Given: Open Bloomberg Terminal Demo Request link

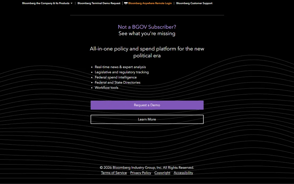Looking at the screenshot, I should point(99,3).
